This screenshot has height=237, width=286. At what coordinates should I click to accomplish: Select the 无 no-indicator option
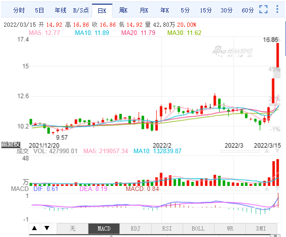click(x=72, y=228)
